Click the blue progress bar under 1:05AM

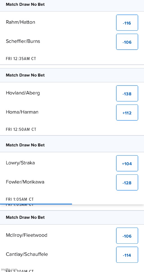36,204
